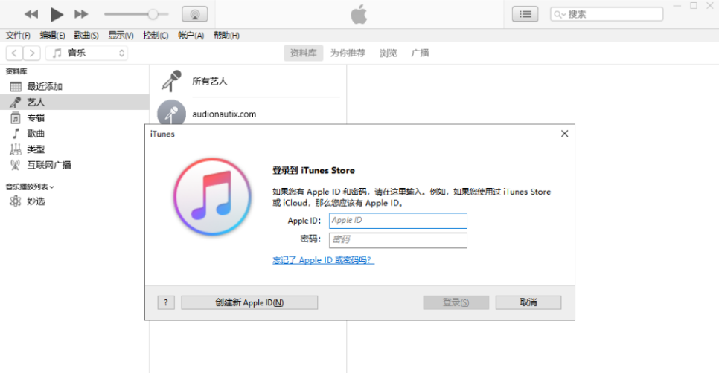Select 艺人 in the sidebar
The width and height of the screenshot is (719, 373).
74,102
